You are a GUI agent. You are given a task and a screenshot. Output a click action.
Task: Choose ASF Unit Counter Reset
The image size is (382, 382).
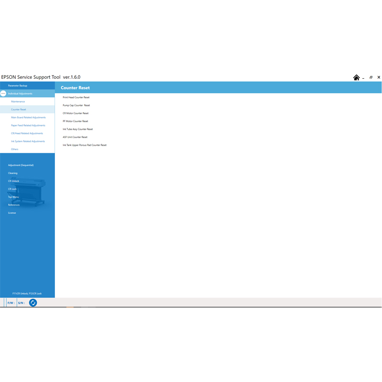pyautogui.click(x=75, y=137)
